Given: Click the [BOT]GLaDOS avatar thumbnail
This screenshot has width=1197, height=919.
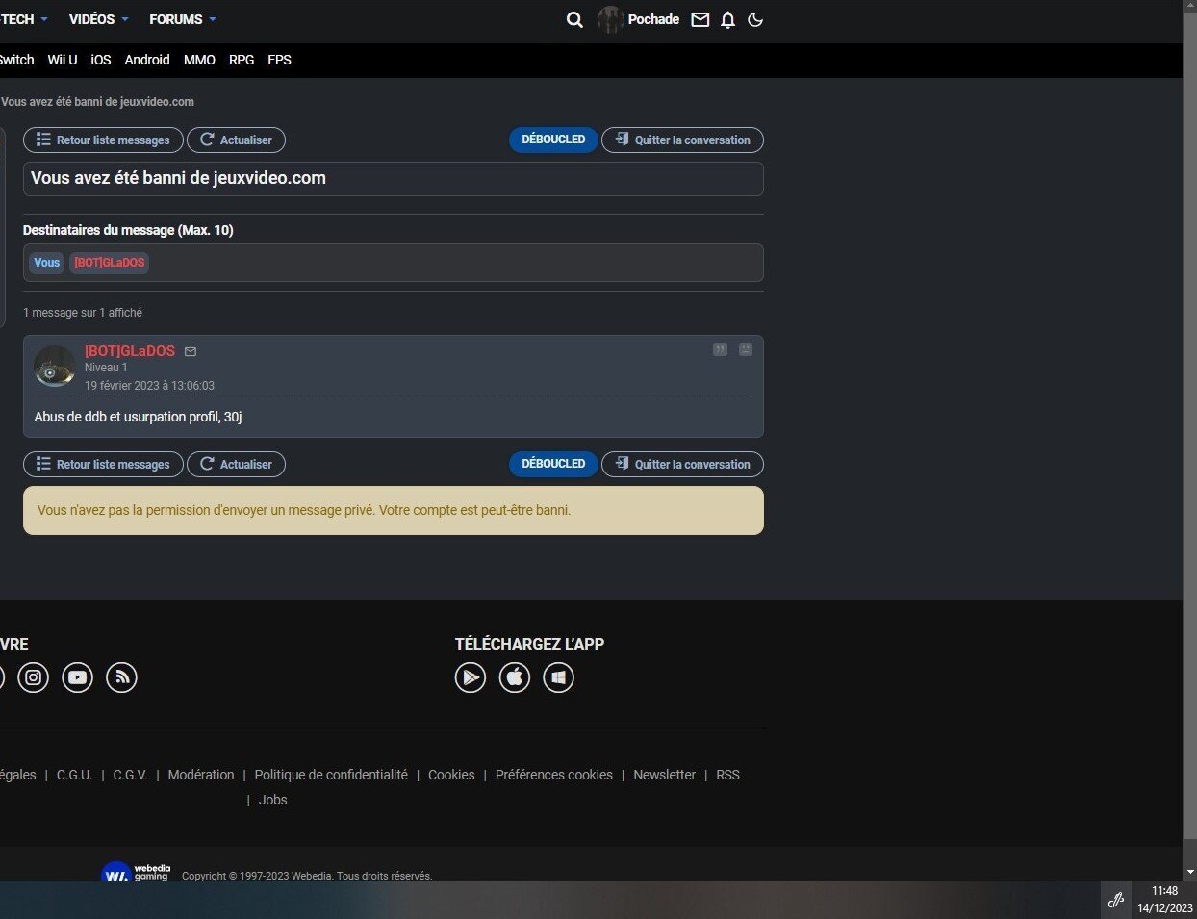Looking at the screenshot, I should pos(55,367).
